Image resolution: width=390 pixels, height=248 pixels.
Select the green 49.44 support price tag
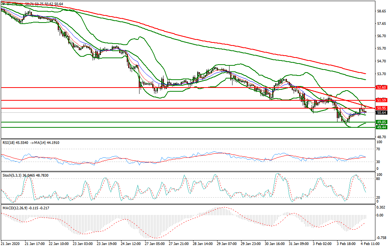pos(381,127)
